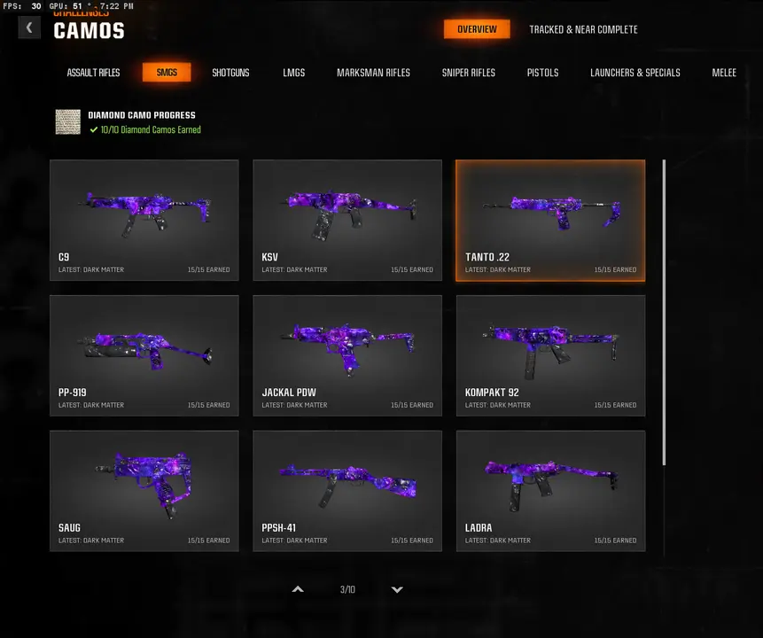Select the Jackal PDW weapon card
This screenshot has height=638, width=763.
[347, 355]
